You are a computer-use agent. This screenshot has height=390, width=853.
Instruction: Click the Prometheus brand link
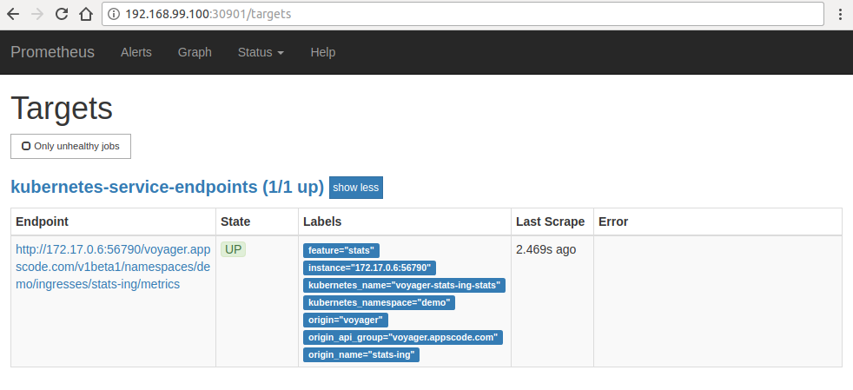pos(52,52)
